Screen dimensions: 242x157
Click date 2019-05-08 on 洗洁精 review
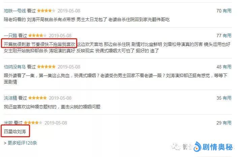(x=60, y=98)
